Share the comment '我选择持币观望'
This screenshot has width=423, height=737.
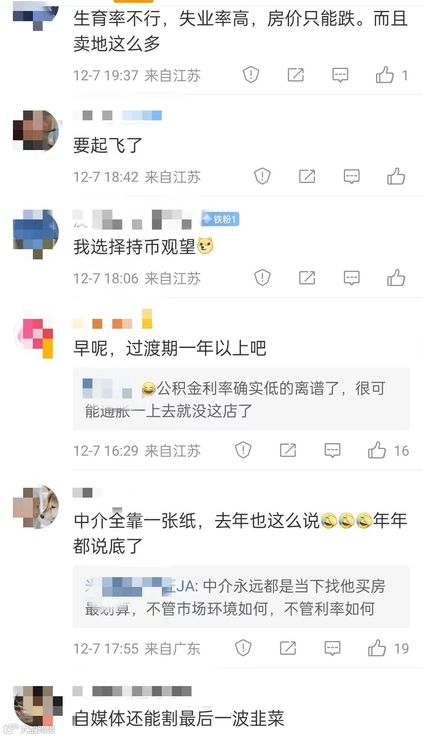tap(307, 278)
